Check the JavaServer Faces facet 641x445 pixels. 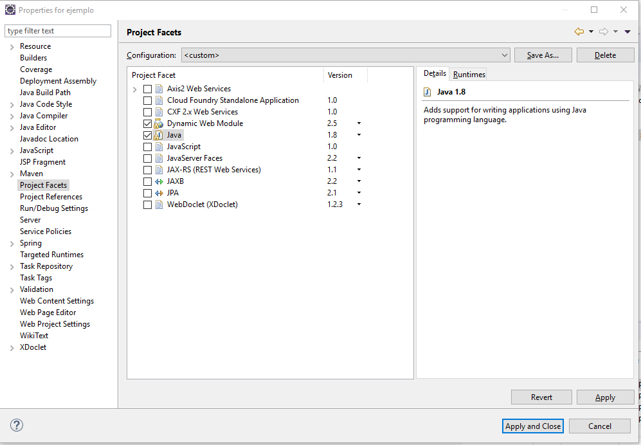pyautogui.click(x=148, y=158)
